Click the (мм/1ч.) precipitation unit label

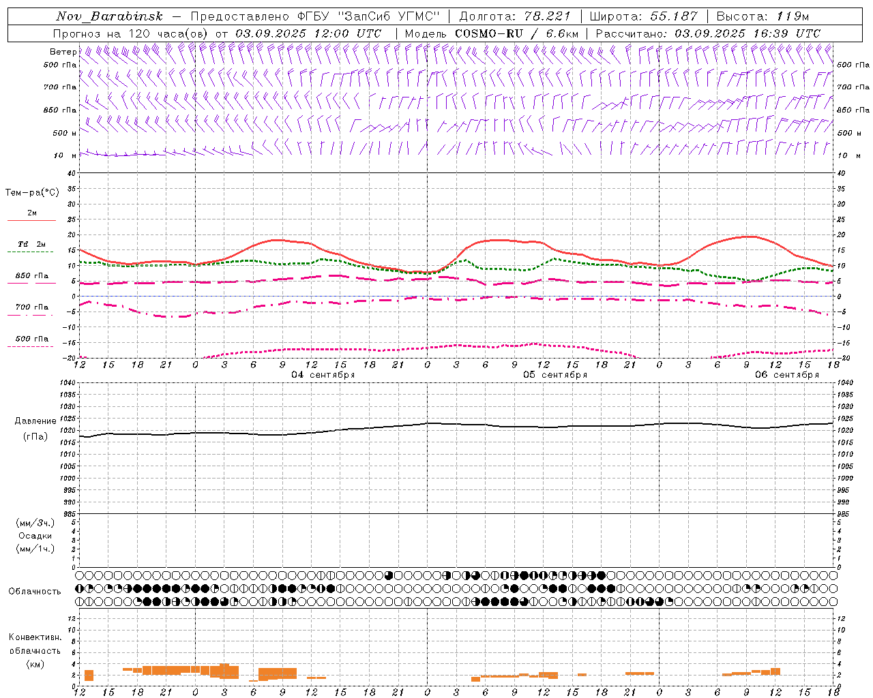35,549
